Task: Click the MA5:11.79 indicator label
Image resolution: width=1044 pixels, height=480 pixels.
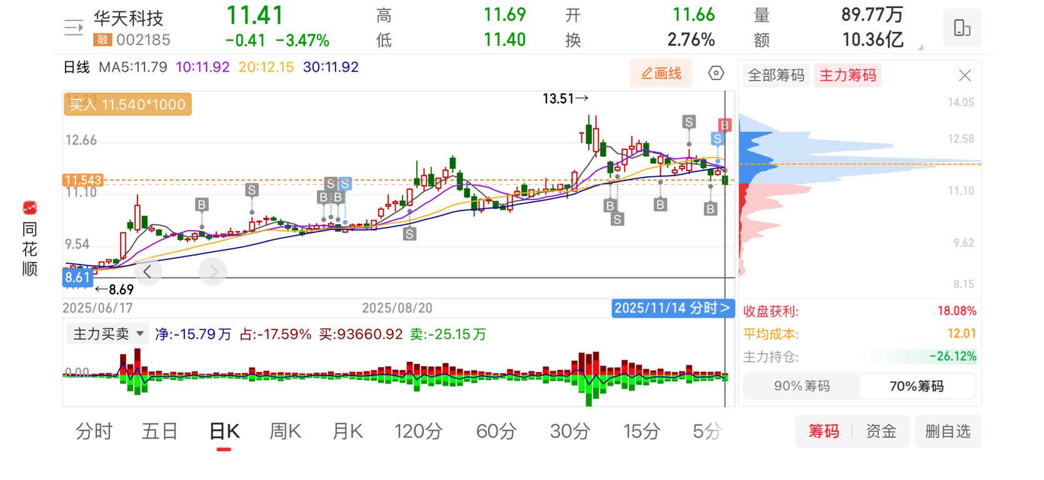Action: (x=133, y=67)
